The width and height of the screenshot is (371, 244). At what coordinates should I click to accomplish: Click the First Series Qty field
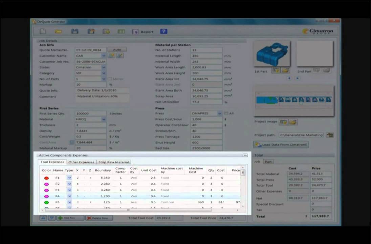[x=91, y=114]
